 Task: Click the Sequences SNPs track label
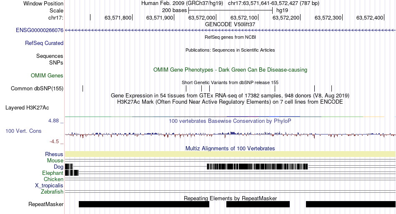pos(50,59)
